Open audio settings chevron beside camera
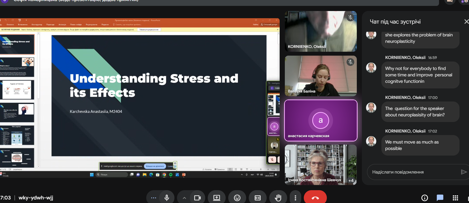This screenshot has width=469, height=203. pyautogui.click(x=184, y=198)
